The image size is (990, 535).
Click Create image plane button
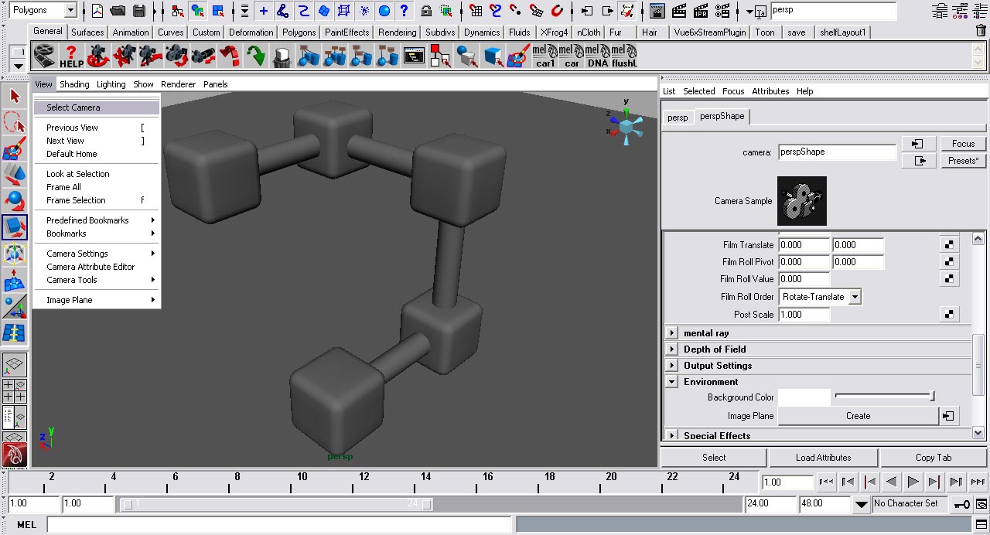858,416
